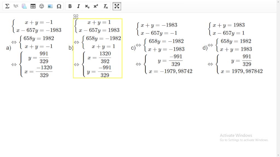Select the option d) label
This screenshot has width=280, height=157.
tap(205, 48)
